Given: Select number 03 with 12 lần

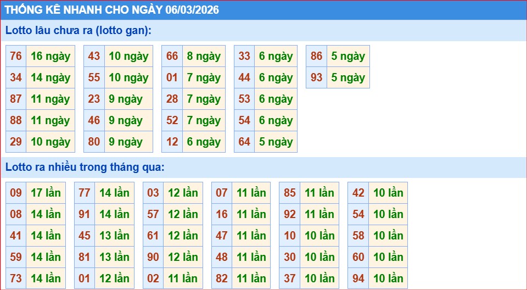Looking at the screenshot, I should (153, 193).
